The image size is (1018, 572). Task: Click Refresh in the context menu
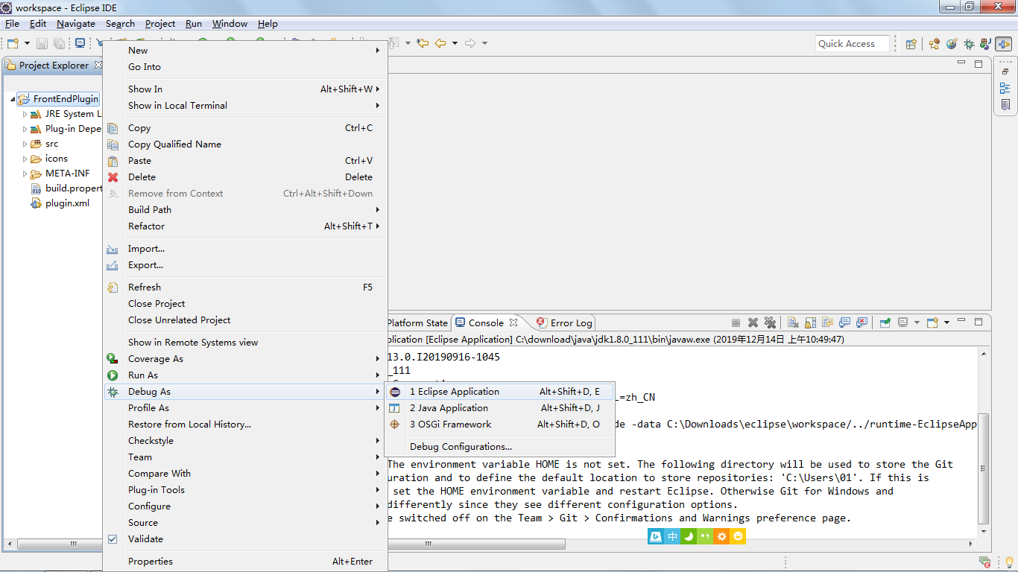[x=244, y=287]
